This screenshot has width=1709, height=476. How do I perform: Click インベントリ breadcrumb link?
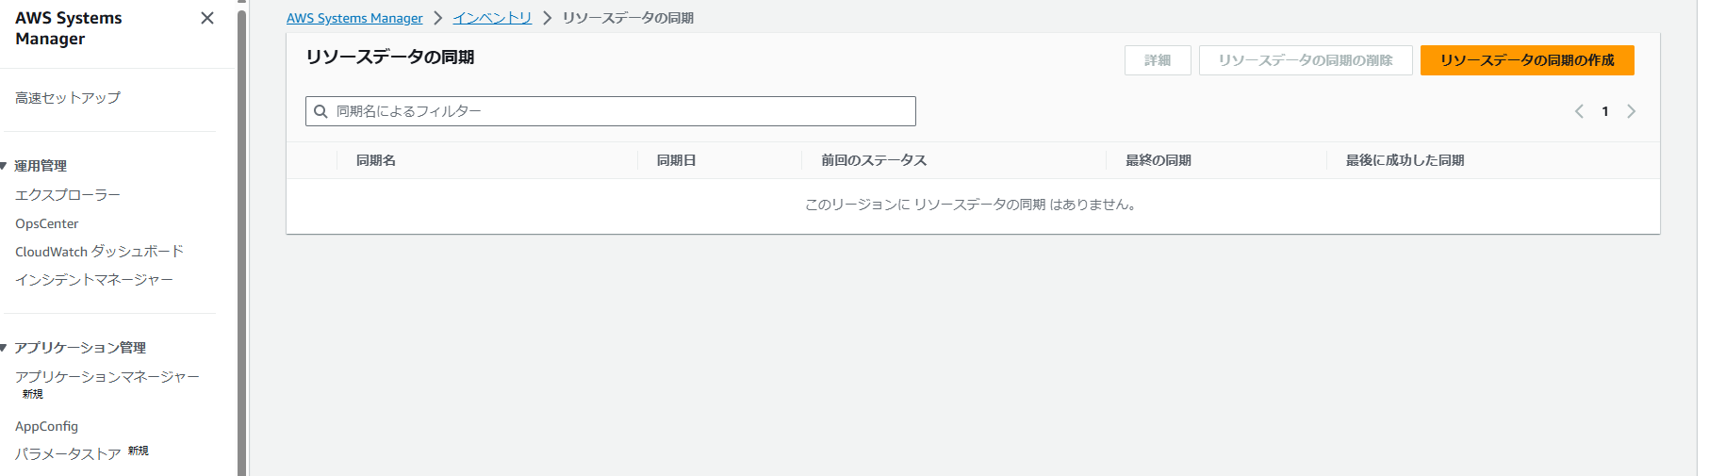pyautogui.click(x=492, y=18)
